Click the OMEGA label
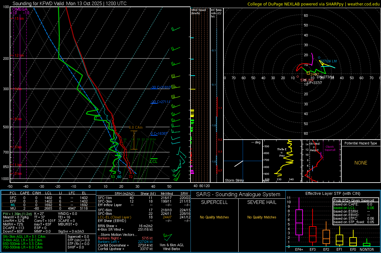The width and height of the screenshot is (381, 253). pos(20,9)
